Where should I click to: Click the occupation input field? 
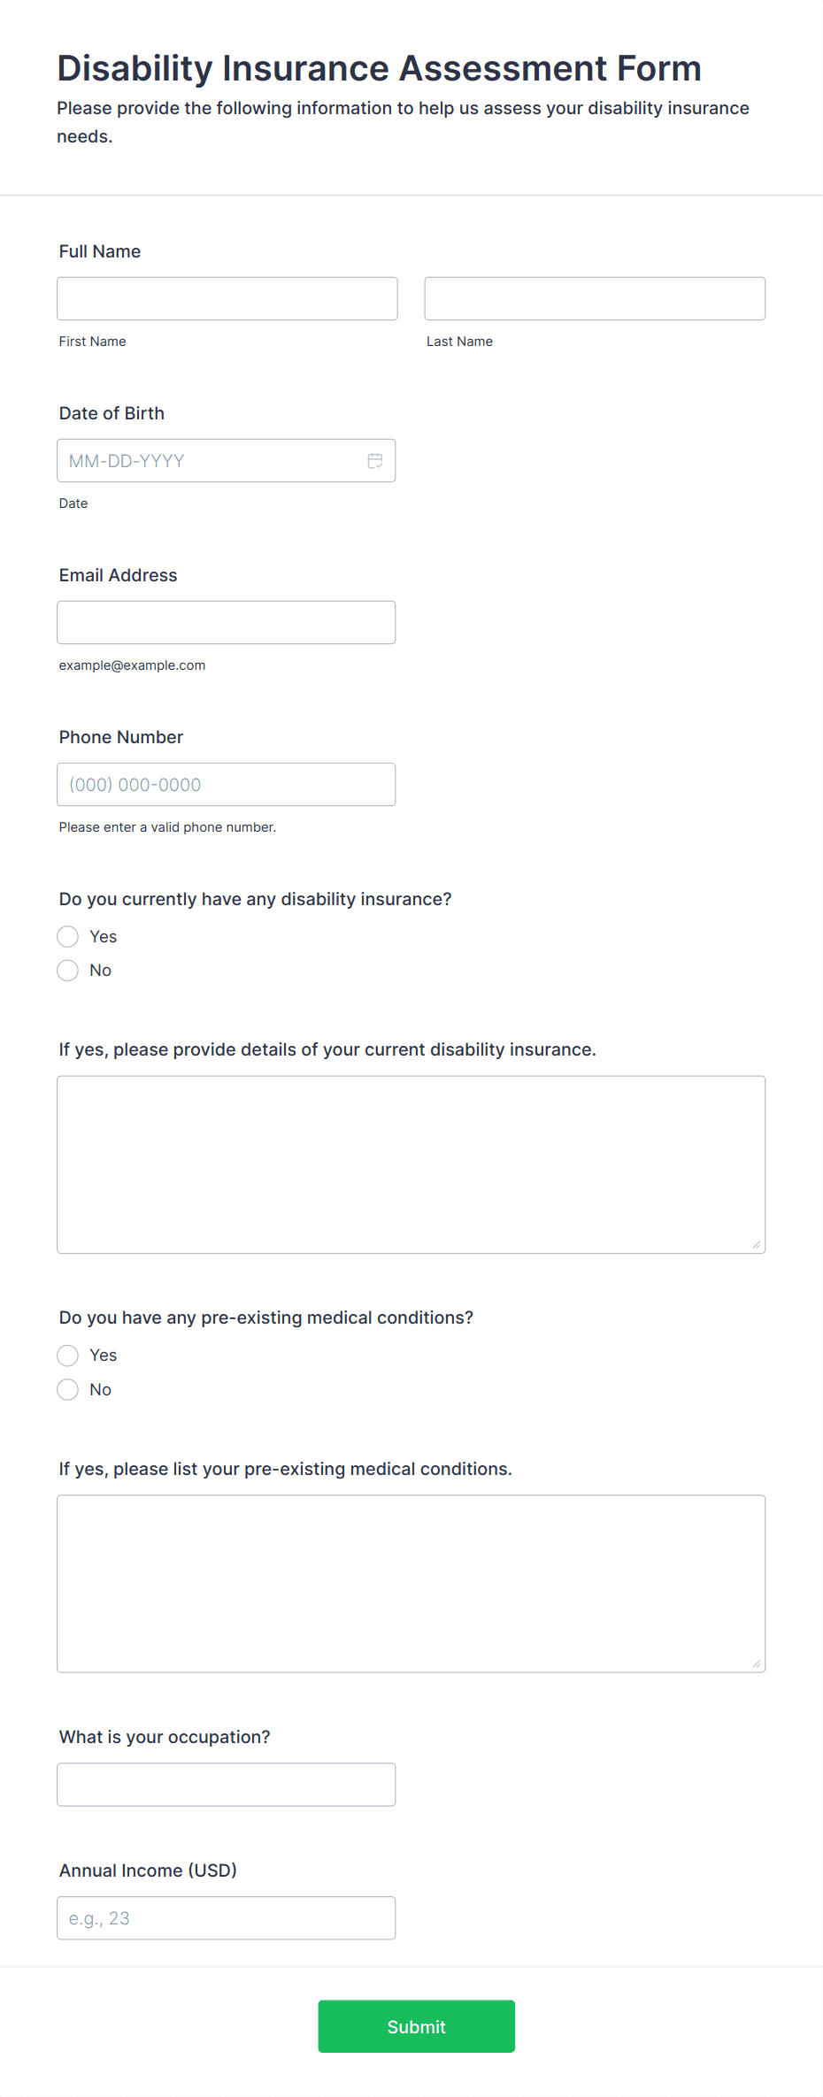point(227,1785)
